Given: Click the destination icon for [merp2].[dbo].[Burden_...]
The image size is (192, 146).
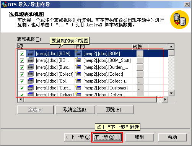Looking at the screenshot, I should [78, 67].
